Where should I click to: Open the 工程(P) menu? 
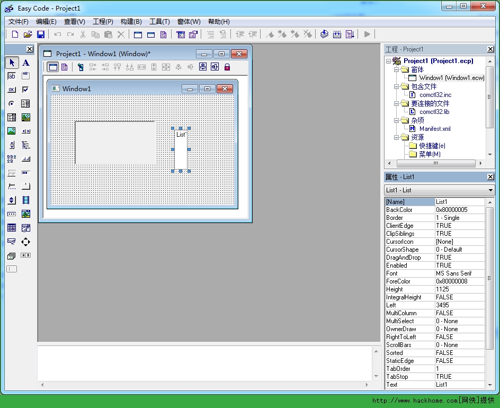[103, 22]
